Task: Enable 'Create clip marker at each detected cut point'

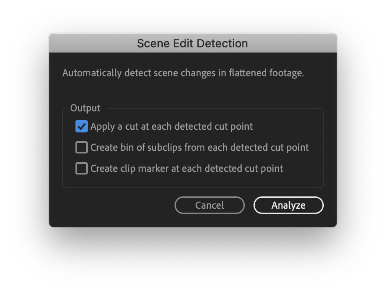Action: [x=82, y=168]
